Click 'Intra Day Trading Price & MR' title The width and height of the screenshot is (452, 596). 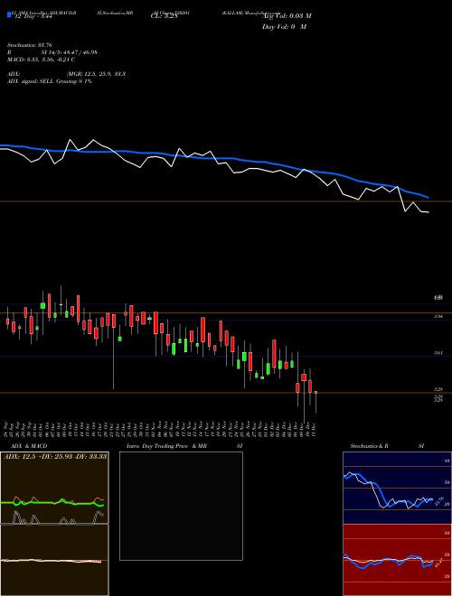166,446
